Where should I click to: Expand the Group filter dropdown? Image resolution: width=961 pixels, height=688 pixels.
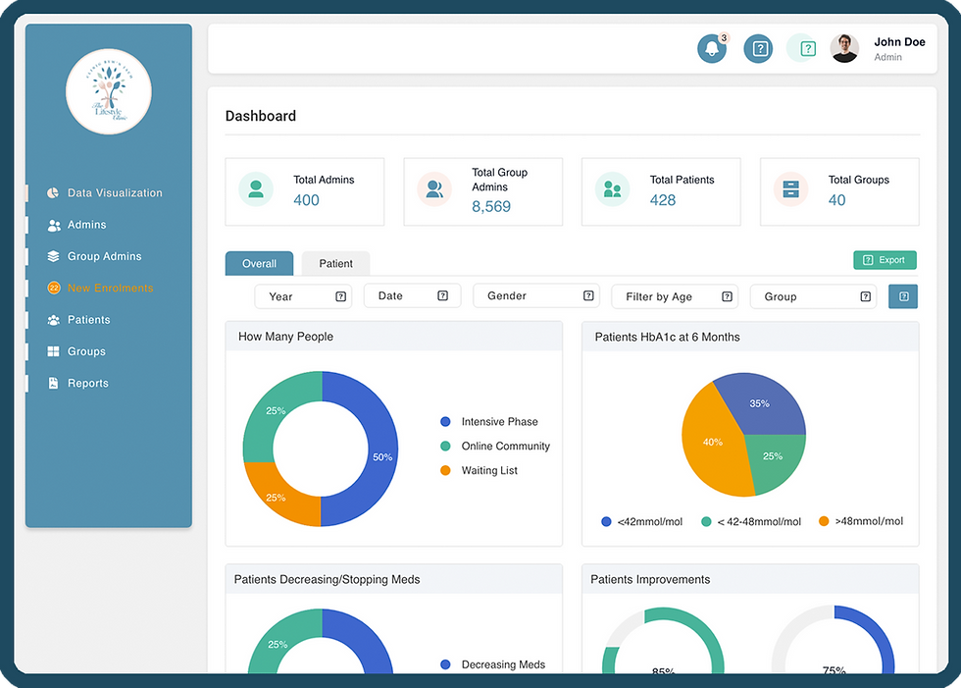tap(813, 296)
